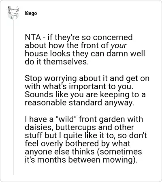Collapse the comment using the vertical thread line

[x=13, y=98]
